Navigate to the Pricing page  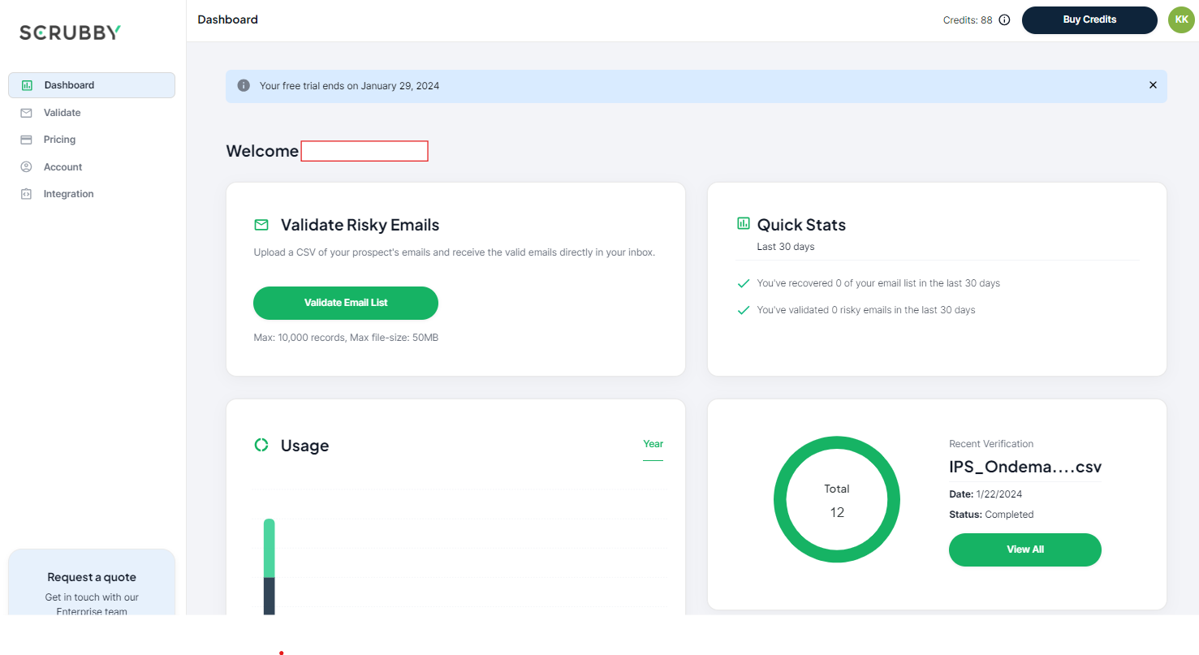[59, 139]
